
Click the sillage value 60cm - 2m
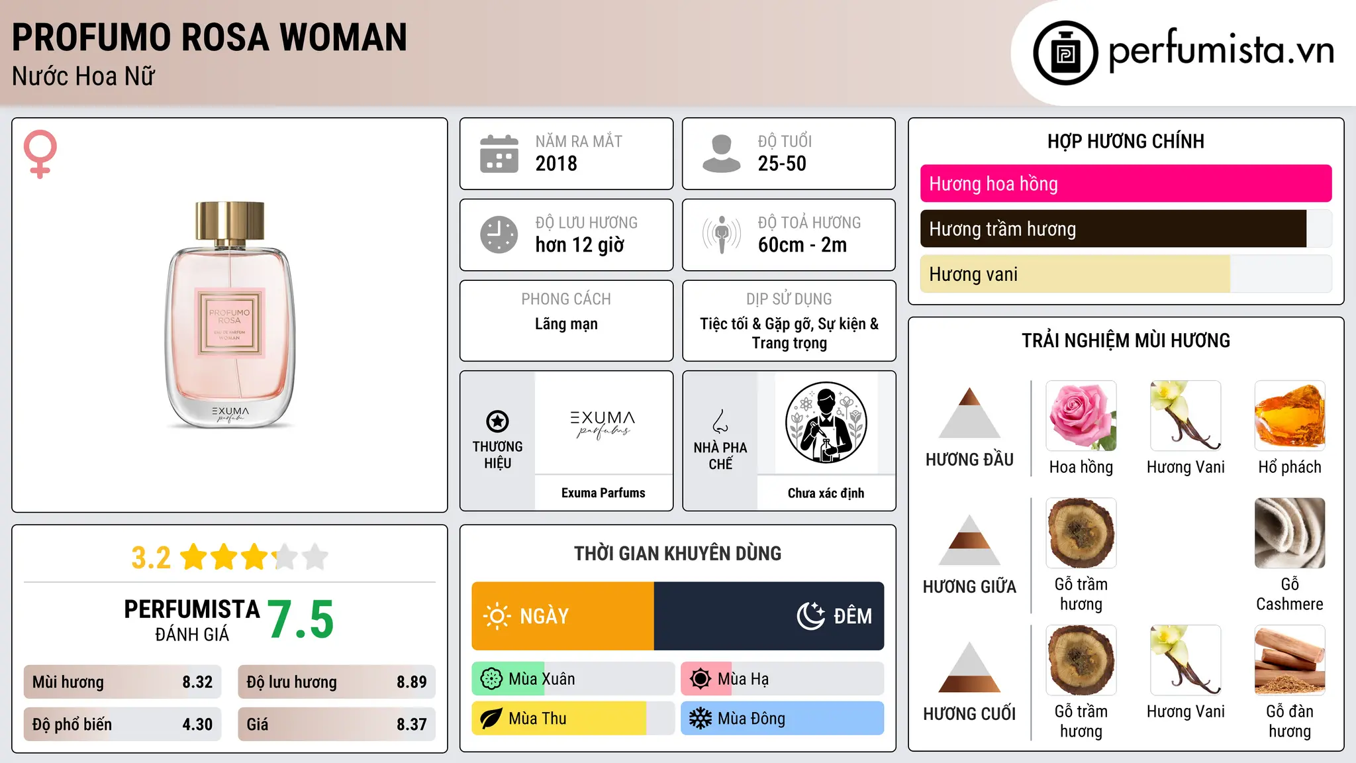pos(802,245)
